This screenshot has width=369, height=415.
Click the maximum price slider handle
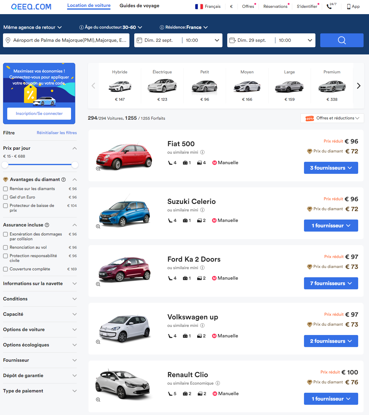[75, 165]
